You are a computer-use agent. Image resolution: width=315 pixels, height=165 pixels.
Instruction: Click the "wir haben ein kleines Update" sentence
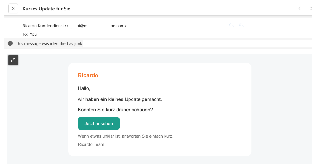pos(120,99)
